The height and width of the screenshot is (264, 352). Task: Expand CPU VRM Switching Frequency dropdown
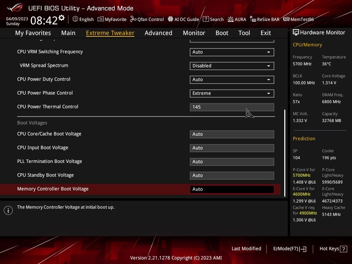pos(232,52)
